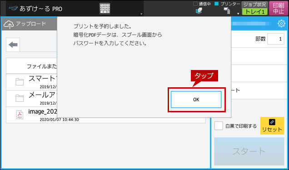Image resolution: width=289 pixels, height=170 pixels.
Task: Click the あずけ～る PRO logo icon
Action: [x=13, y=8]
